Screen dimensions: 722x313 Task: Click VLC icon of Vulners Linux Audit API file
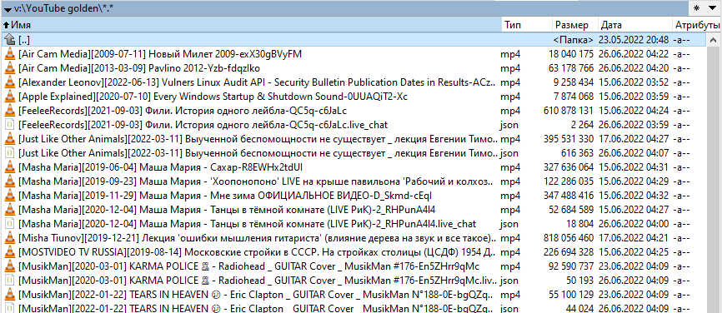[x=9, y=82]
